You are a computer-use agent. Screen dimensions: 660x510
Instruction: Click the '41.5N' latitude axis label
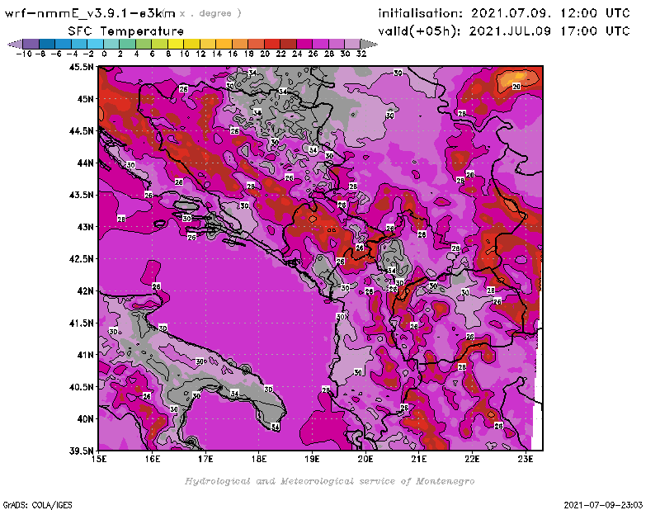81,323
